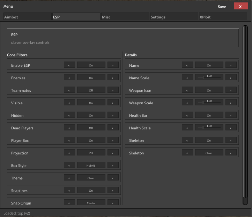Click the 'Loaded: top (v2)' status text
252x217 pixels.
point(17,213)
